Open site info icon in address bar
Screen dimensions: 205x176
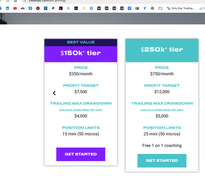click(25, 1)
